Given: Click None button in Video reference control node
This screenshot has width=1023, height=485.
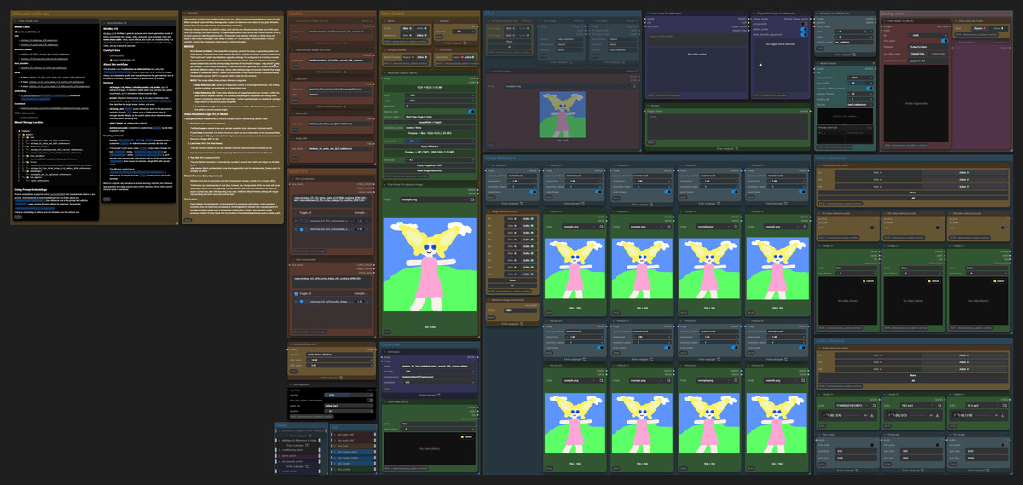Looking at the screenshot, I should coord(913,193).
